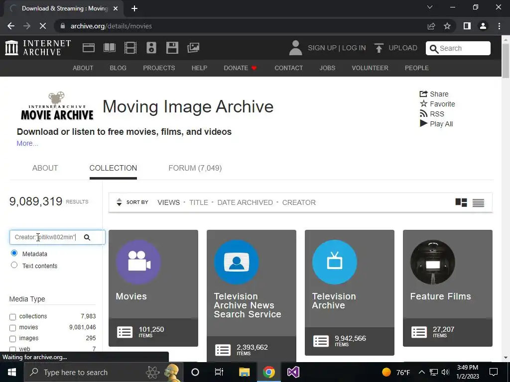Image resolution: width=510 pixels, height=382 pixels.
Task: Stop loading the page
Action: click(43, 26)
